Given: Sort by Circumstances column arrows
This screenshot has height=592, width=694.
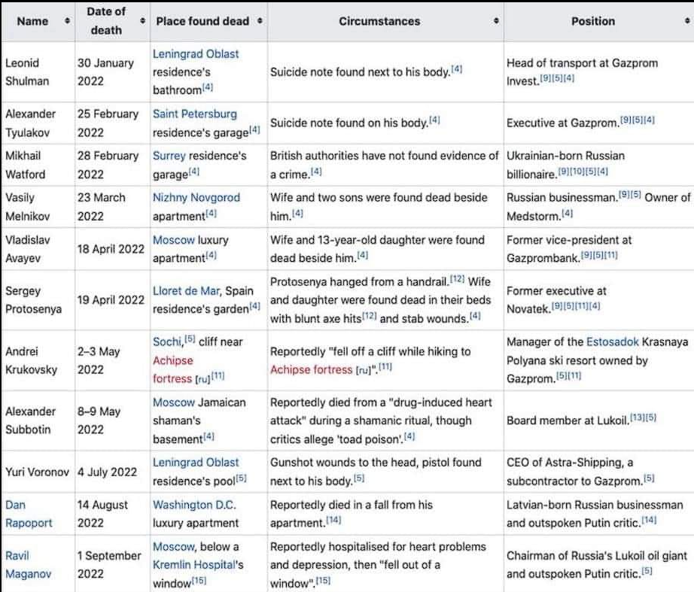Looking at the screenshot, I should click(x=496, y=21).
